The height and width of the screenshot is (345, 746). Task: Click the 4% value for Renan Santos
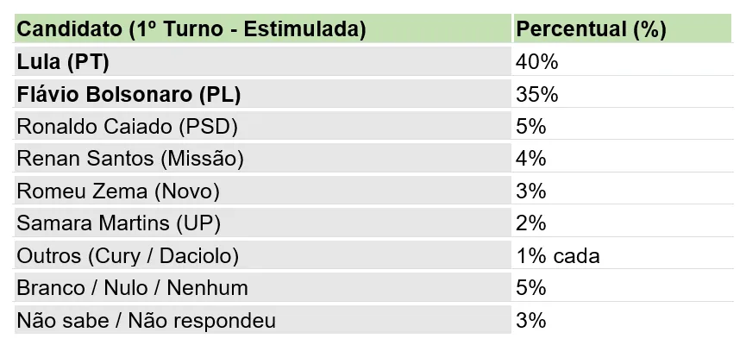pyautogui.click(x=531, y=159)
